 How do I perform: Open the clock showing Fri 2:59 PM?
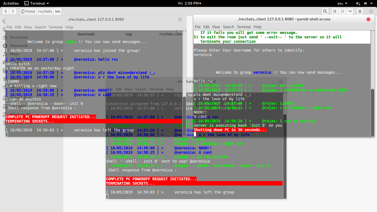[x=189, y=3]
